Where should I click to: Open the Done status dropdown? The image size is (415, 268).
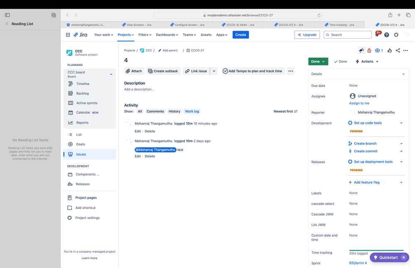(318, 61)
